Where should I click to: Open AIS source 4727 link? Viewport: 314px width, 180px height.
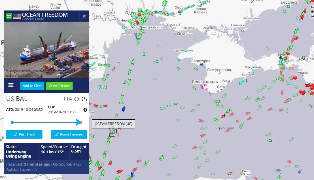(x=77, y=164)
